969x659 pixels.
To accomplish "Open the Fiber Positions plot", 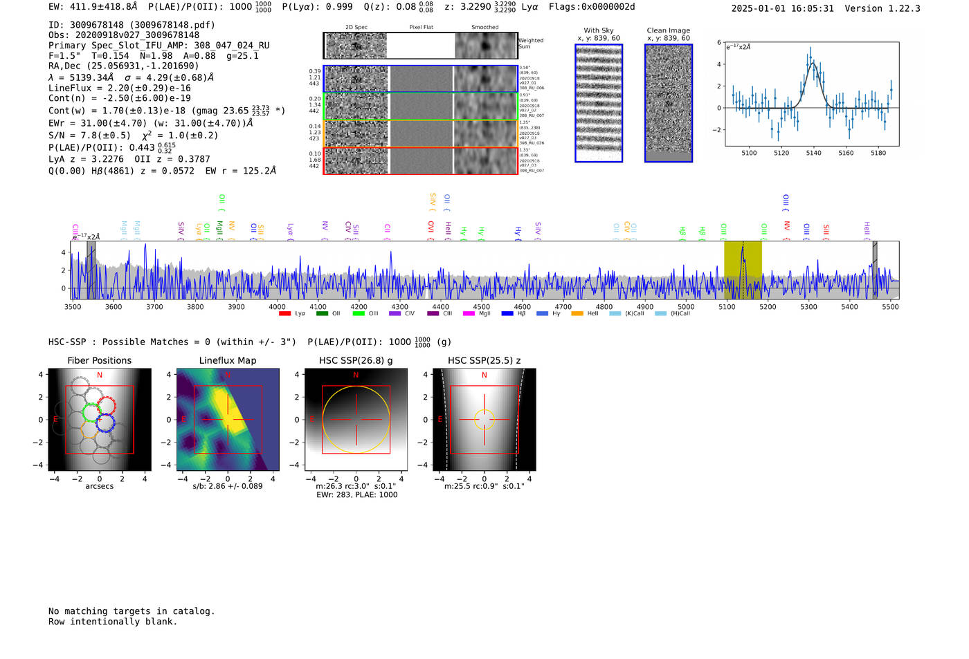I will tap(100, 420).
